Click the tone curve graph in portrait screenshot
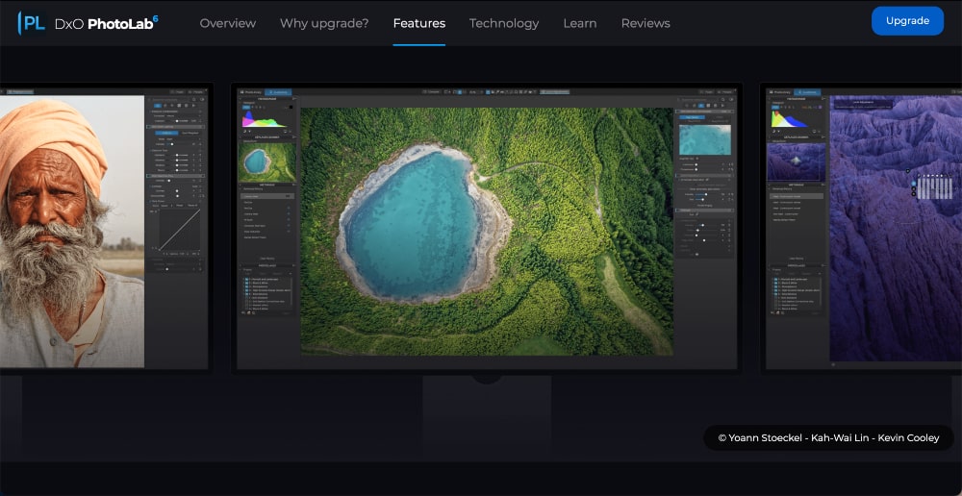 [178, 231]
